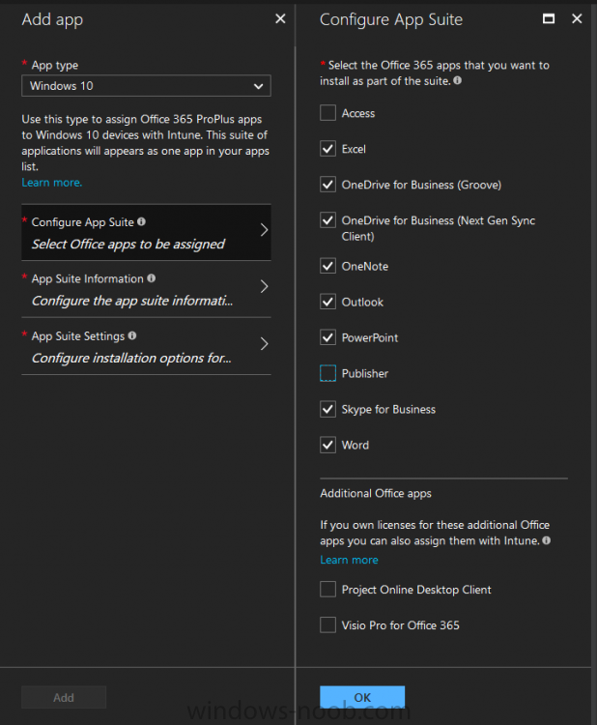Open Learn more link in Add app
Image resolution: width=597 pixels, height=725 pixels.
[x=52, y=183]
